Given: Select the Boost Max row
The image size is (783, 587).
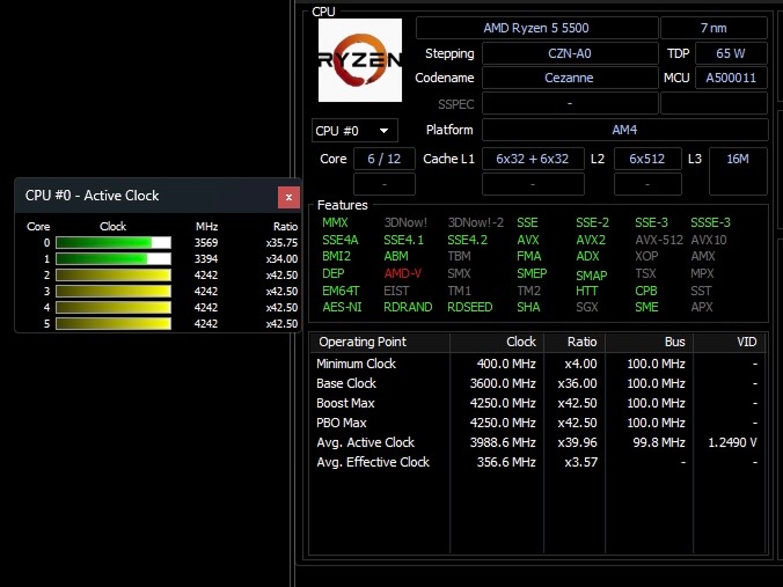Looking at the screenshot, I should [537, 403].
